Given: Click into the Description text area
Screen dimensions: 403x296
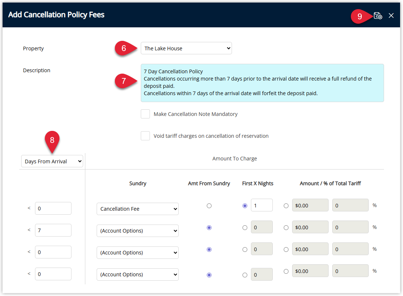Looking at the screenshot, I should (262, 83).
